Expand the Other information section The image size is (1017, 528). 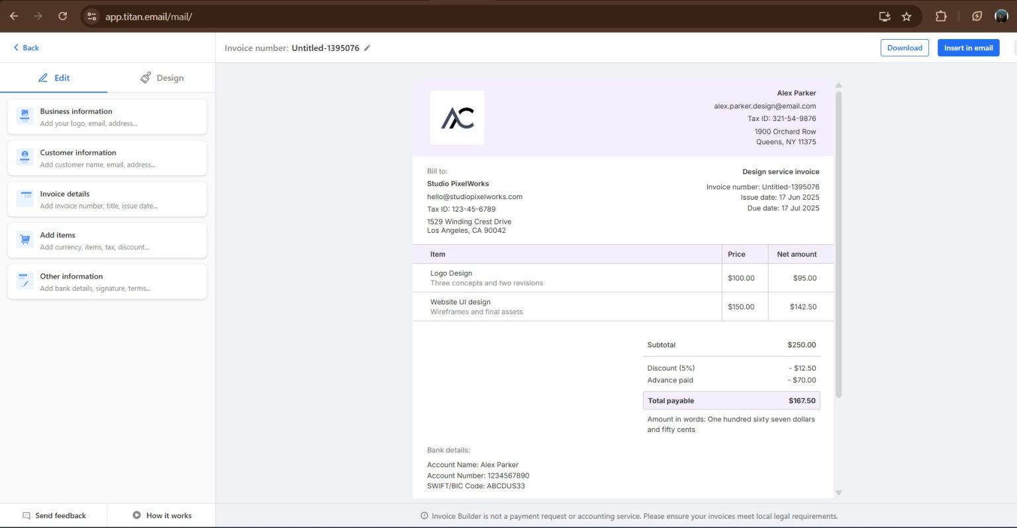tap(107, 282)
